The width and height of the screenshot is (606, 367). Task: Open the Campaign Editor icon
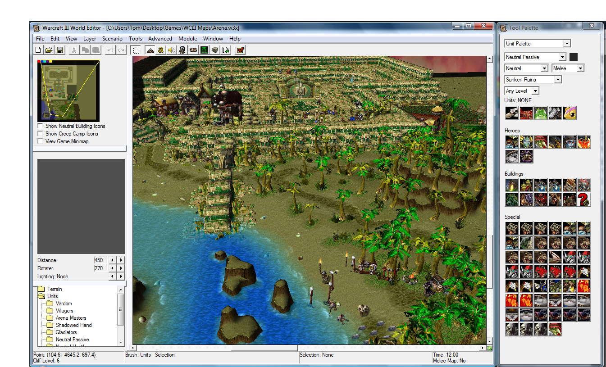point(193,50)
